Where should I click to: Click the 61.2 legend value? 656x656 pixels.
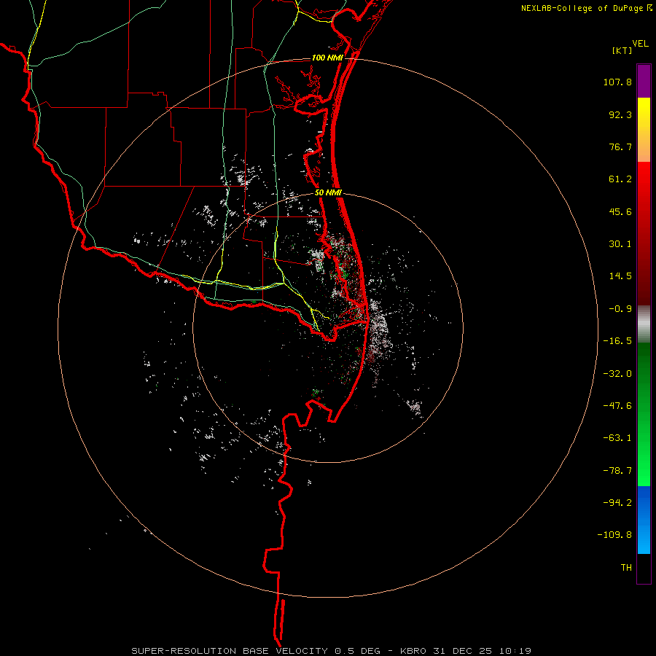tap(620, 179)
